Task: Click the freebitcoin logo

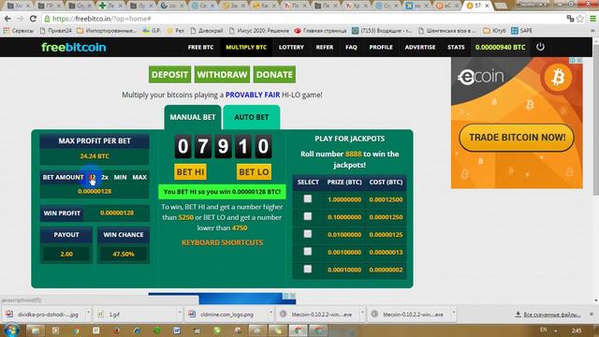Action: (x=74, y=48)
